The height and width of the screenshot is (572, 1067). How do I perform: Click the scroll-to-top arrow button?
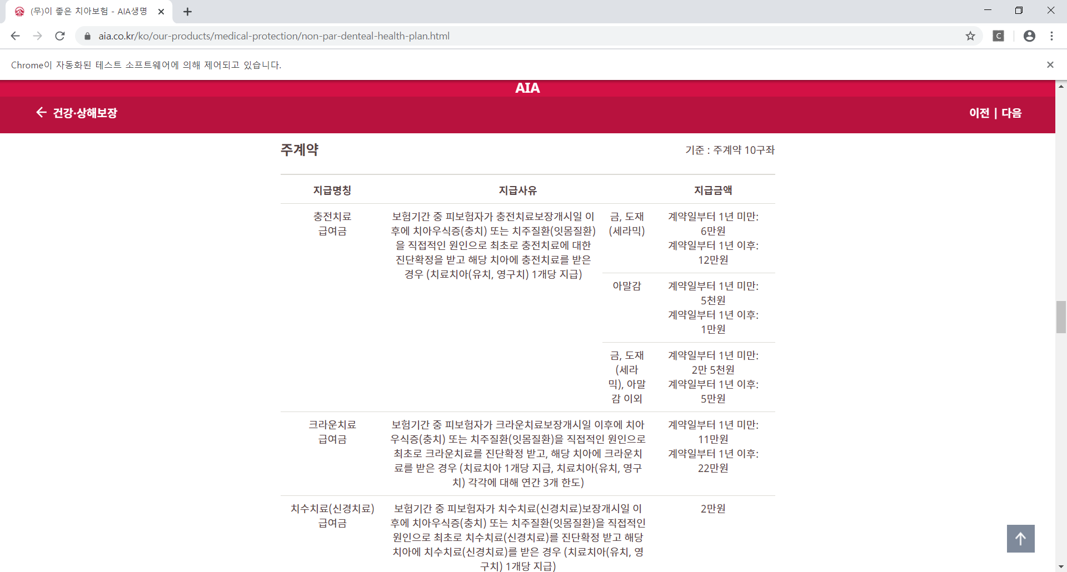(1021, 539)
